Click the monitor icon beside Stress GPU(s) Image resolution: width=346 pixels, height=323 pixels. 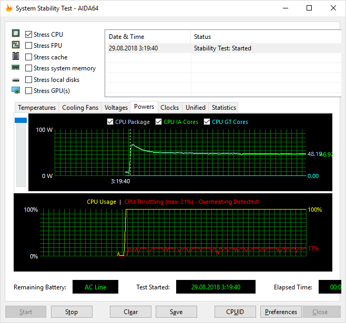click(x=16, y=90)
